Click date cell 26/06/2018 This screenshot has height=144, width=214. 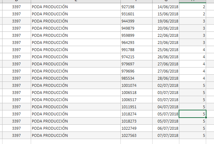coord(166,57)
